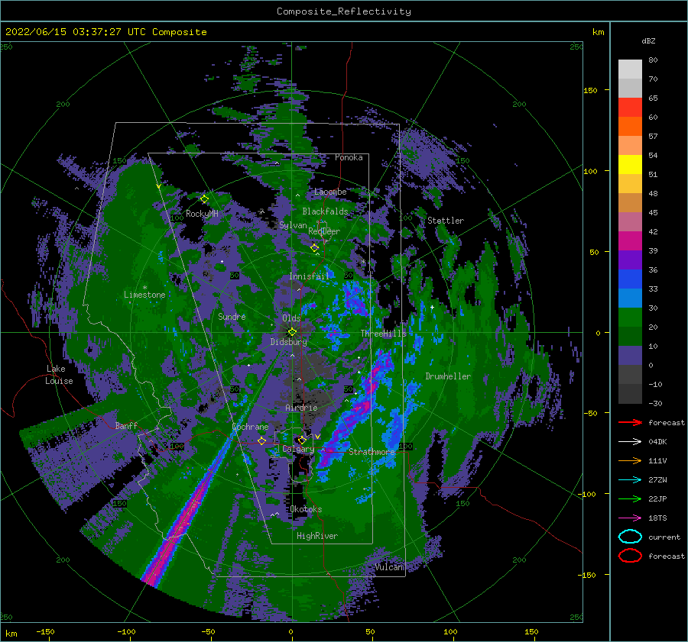Select the yellow radar site marker at map center
Image resolution: width=688 pixels, height=642 pixels.
pyautogui.click(x=292, y=332)
